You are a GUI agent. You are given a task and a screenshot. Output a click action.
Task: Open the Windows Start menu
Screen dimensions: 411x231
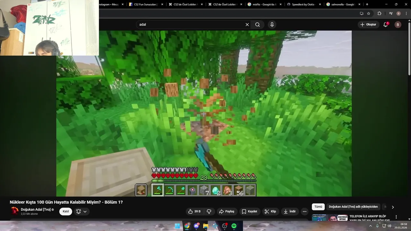click(x=177, y=226)
